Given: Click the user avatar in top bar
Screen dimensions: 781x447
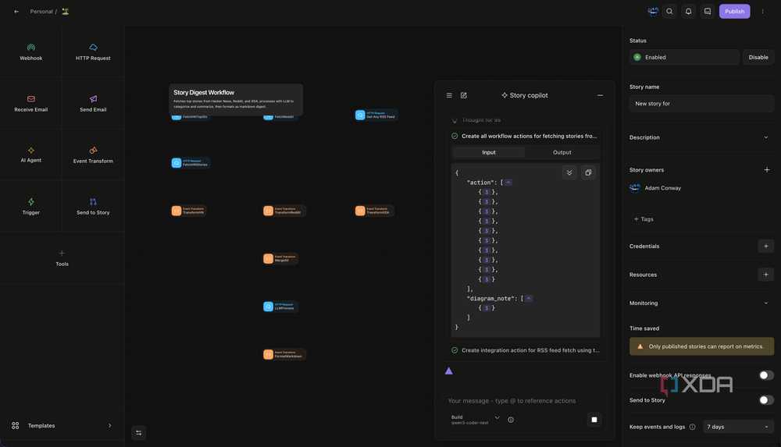Looking at the screenshot, I should [x=652, y=12].
